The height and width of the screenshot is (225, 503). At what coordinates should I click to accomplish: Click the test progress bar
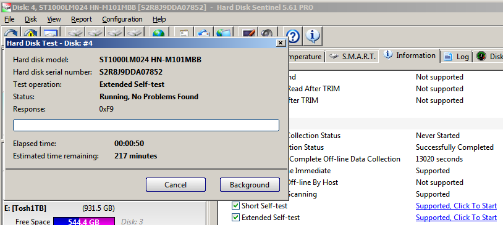pyautogui.click(x=146, y=125)
